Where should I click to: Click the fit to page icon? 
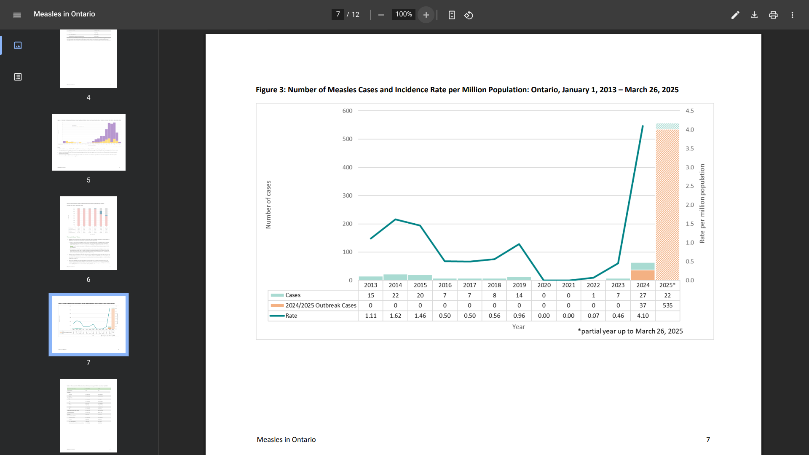click(x=452, y=15)
